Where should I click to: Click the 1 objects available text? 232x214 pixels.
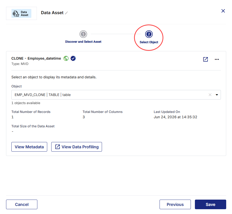(x=26, y=103)
